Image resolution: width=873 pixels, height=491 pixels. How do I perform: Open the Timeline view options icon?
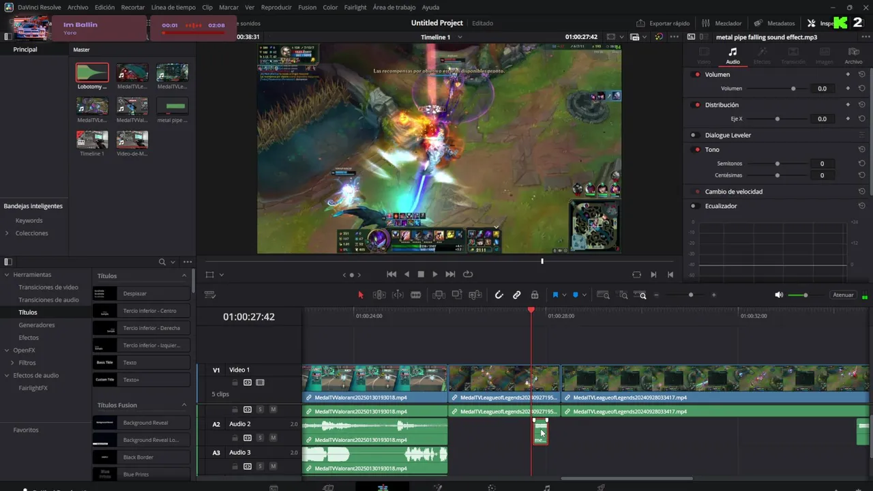click(210, 295)
